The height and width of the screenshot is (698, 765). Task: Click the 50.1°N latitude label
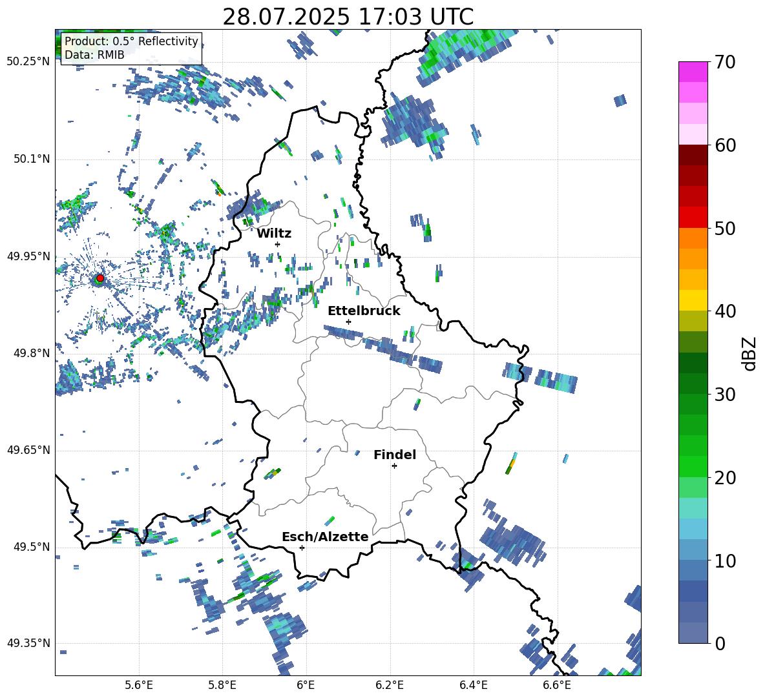tap(32, 159)
